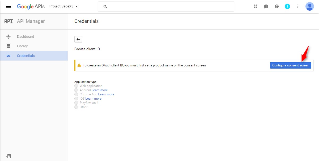
Task: Collapse the sidebar navigation panel
Action: pos(8,156)
